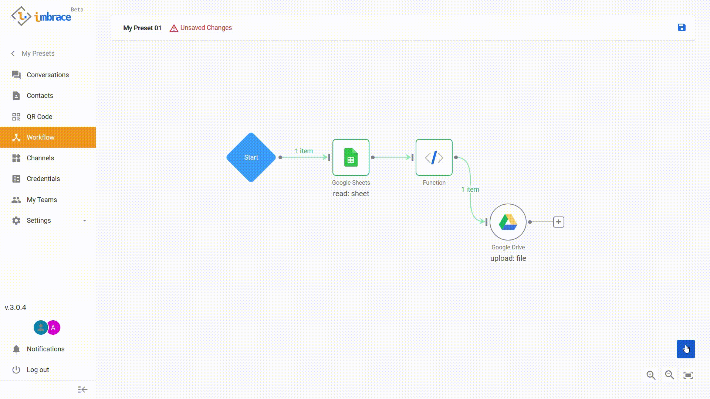This screenshot has width=710, height=399.
Task: Click the blue floating action button
Action: pos(686,349)
